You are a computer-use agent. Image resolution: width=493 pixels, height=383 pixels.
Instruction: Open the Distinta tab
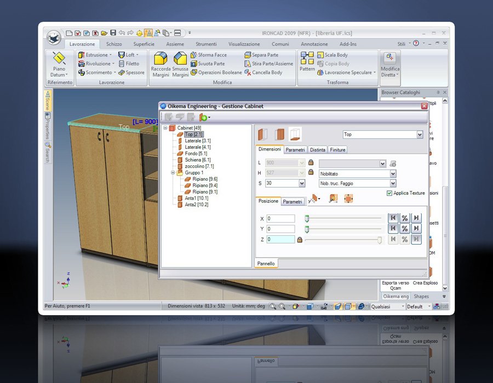pos(318,150)
